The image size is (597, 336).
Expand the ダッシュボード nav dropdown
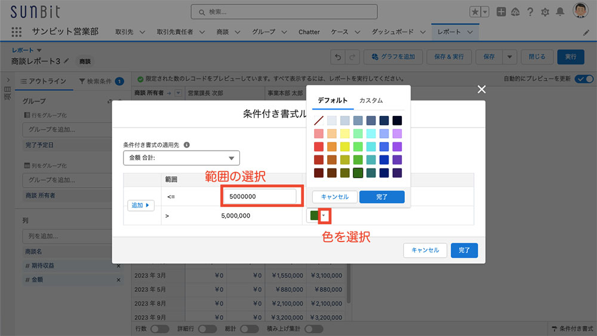coord(423,32)
